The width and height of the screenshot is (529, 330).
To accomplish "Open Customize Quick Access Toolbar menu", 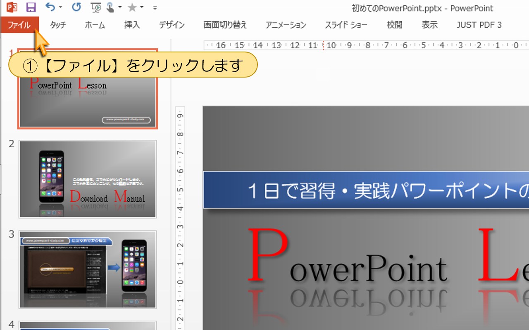I will [x=155, y=7].
